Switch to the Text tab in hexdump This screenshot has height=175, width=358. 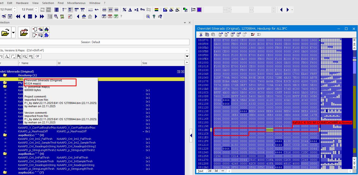click(x=201, y=171)
